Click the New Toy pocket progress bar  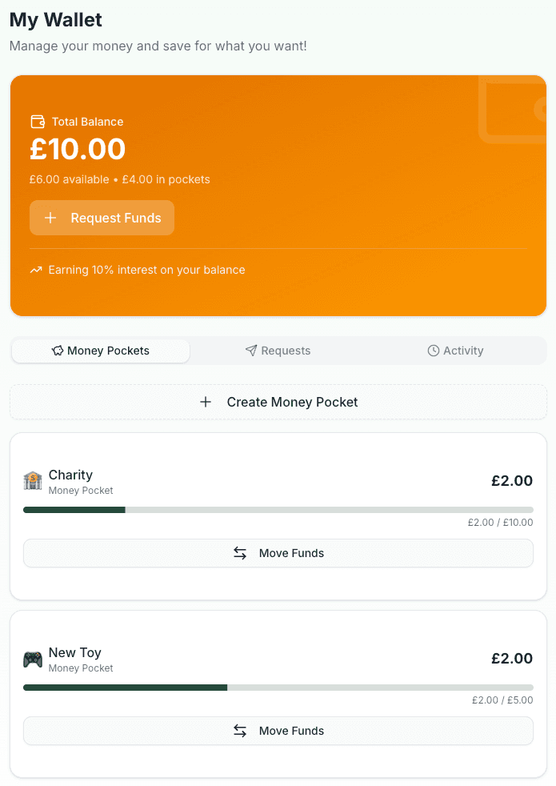tap(278, 688)
